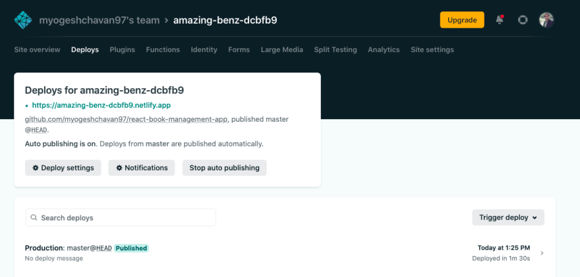Screen dimensions: 580x277
Task: Open Deploy settings
Action: point(63,168)
